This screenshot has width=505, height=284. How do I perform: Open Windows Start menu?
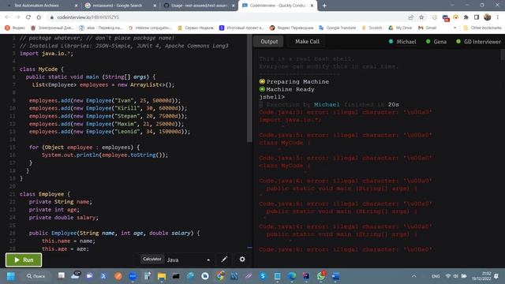click(10, 276)
